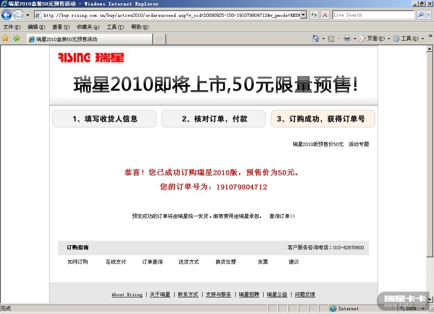Click the 支持与服务 footer link
This screenshot has width=434, height=314.
[218, 295]
